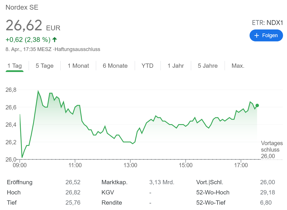Image resolution: width=287 pixels, height=210 pixels.
Task: Click the Nordex SE company title
Action: [x=22, y=8]
